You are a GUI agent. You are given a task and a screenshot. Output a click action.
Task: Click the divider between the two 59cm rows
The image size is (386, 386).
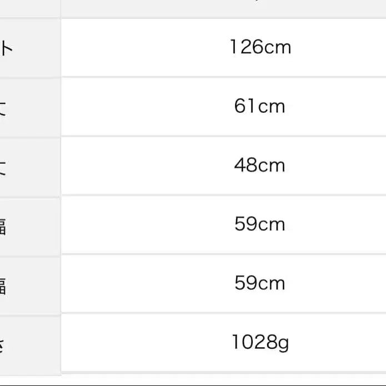(222, 254)
